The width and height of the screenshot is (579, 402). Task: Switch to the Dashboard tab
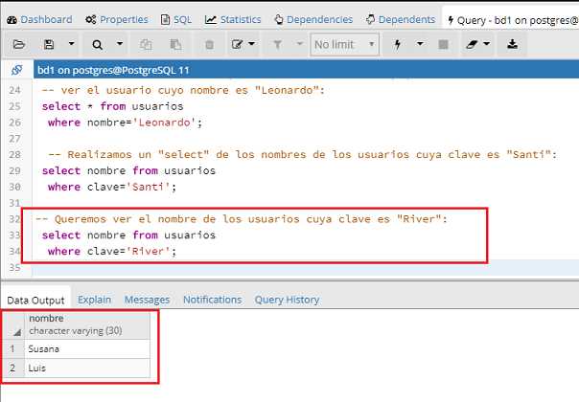tap(39, 19)
